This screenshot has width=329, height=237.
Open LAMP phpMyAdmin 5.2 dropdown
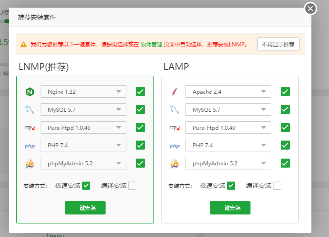[228, 163]
